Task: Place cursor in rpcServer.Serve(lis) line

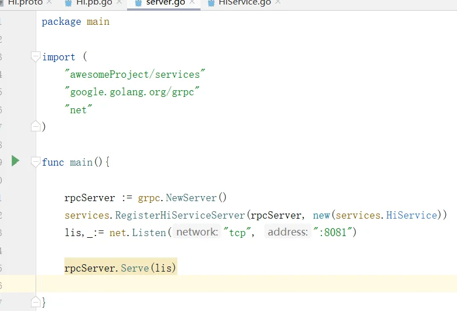Action: (x=120, y=268)
